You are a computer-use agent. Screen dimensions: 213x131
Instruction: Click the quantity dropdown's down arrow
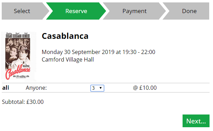101,88
